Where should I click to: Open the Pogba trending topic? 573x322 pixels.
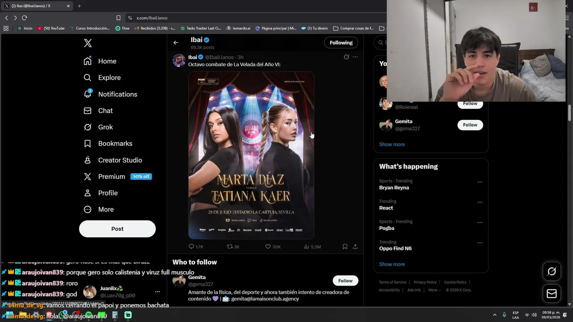[x=387, y=228]
